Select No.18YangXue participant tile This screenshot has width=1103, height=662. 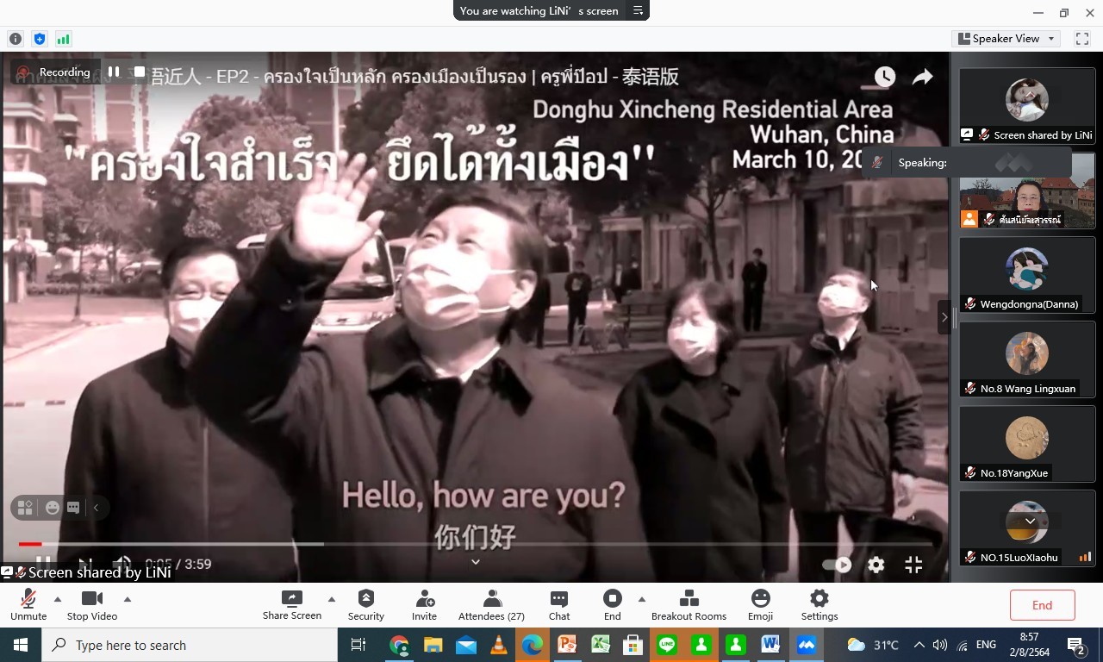click(1027, 444)
